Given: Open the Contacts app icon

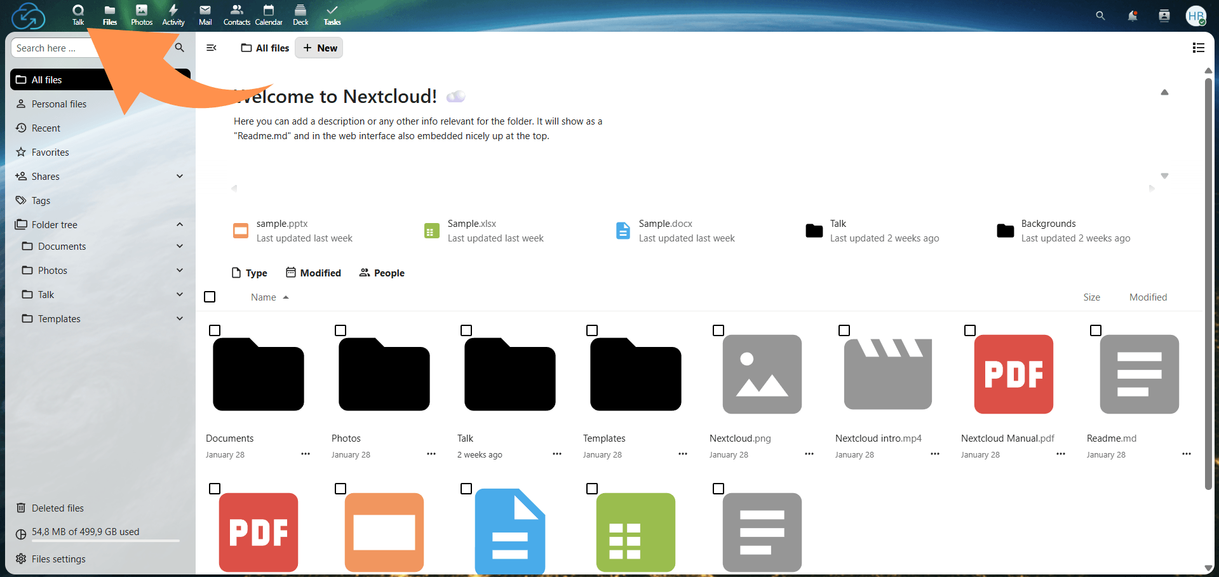Looking at the screenshot, I should [x=236, y=15].
